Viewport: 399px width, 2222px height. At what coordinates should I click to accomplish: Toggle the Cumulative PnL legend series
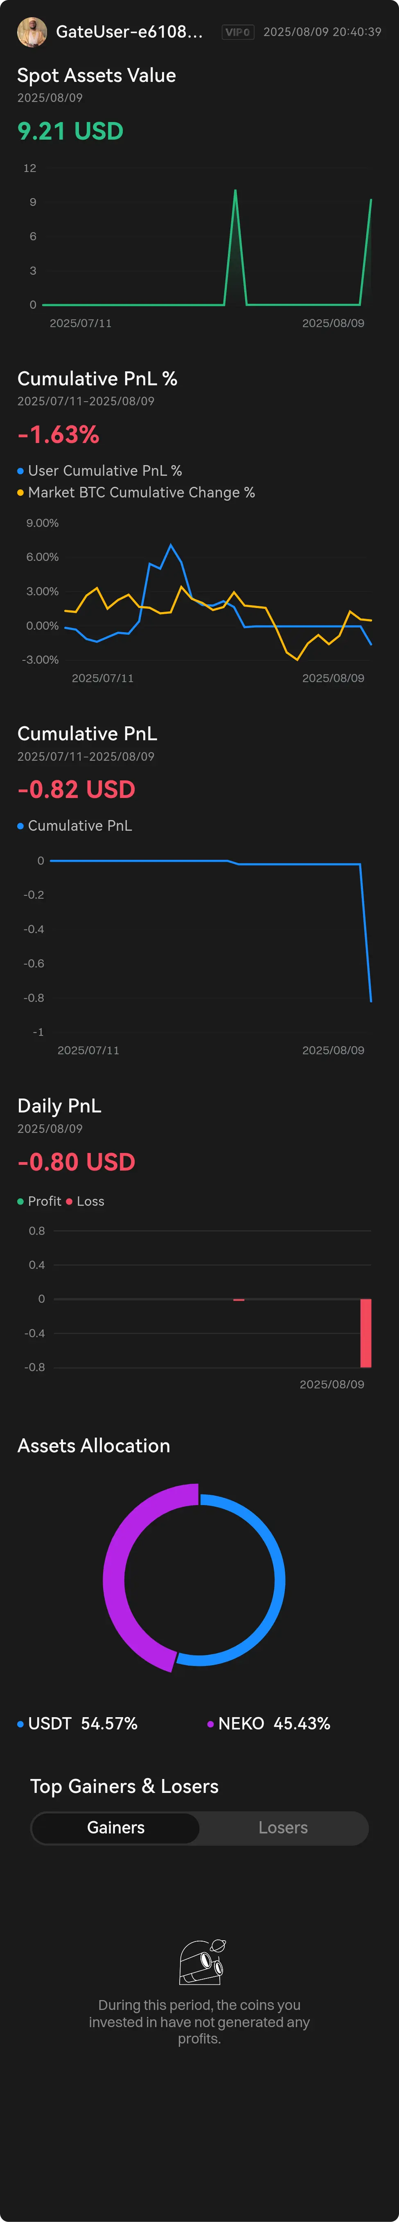tap(75, 825)
